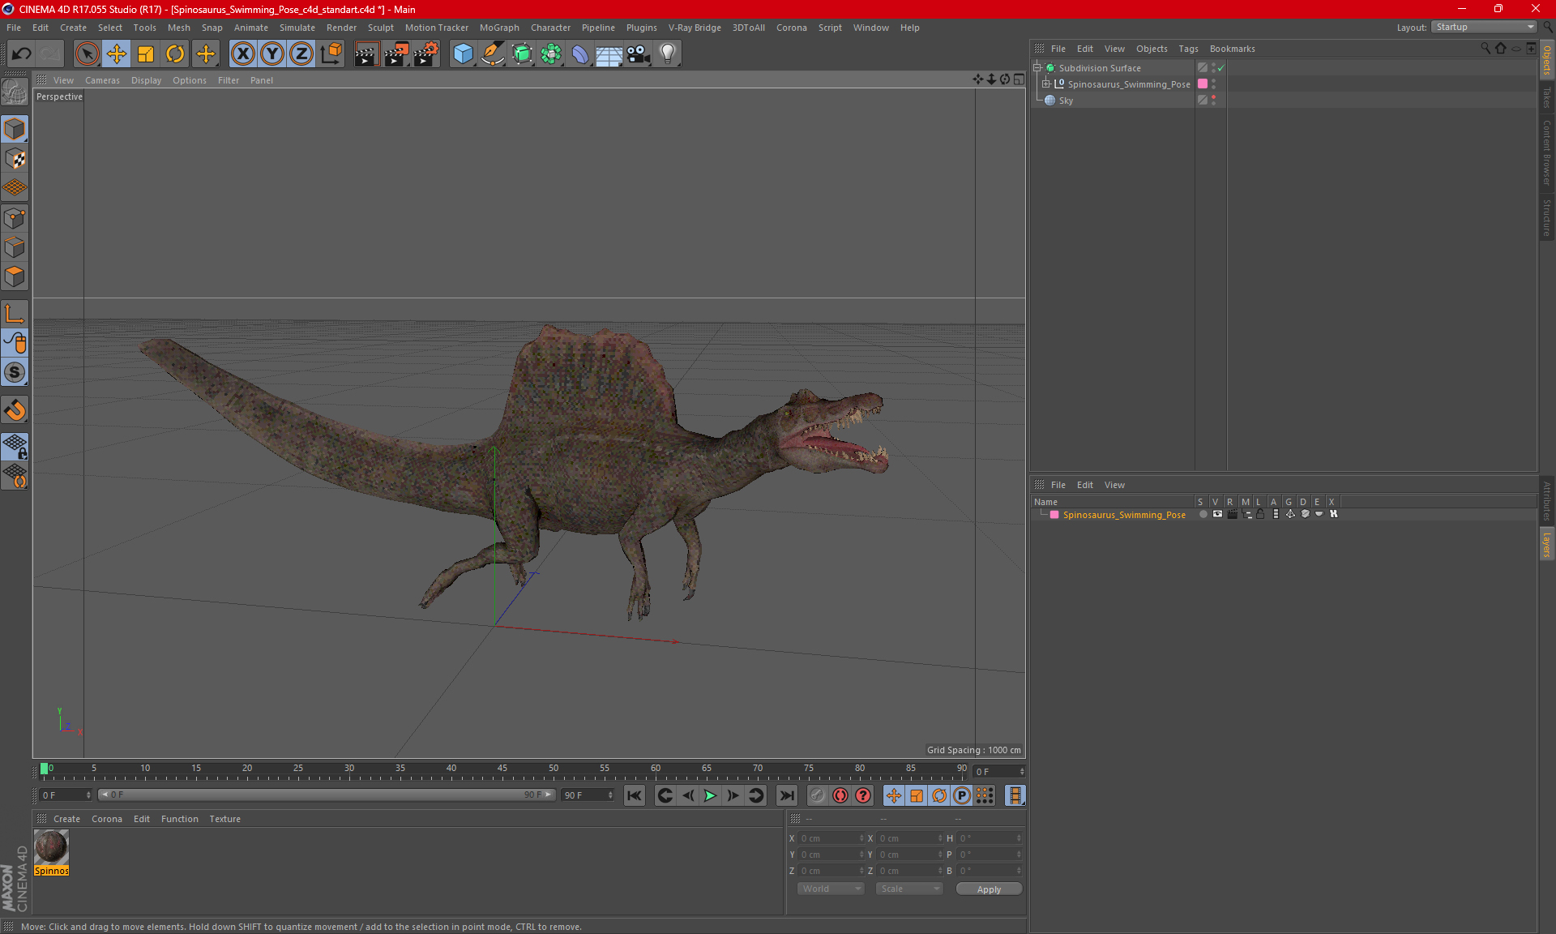Toggle layer visibility eye icon

coord(1217,514)
